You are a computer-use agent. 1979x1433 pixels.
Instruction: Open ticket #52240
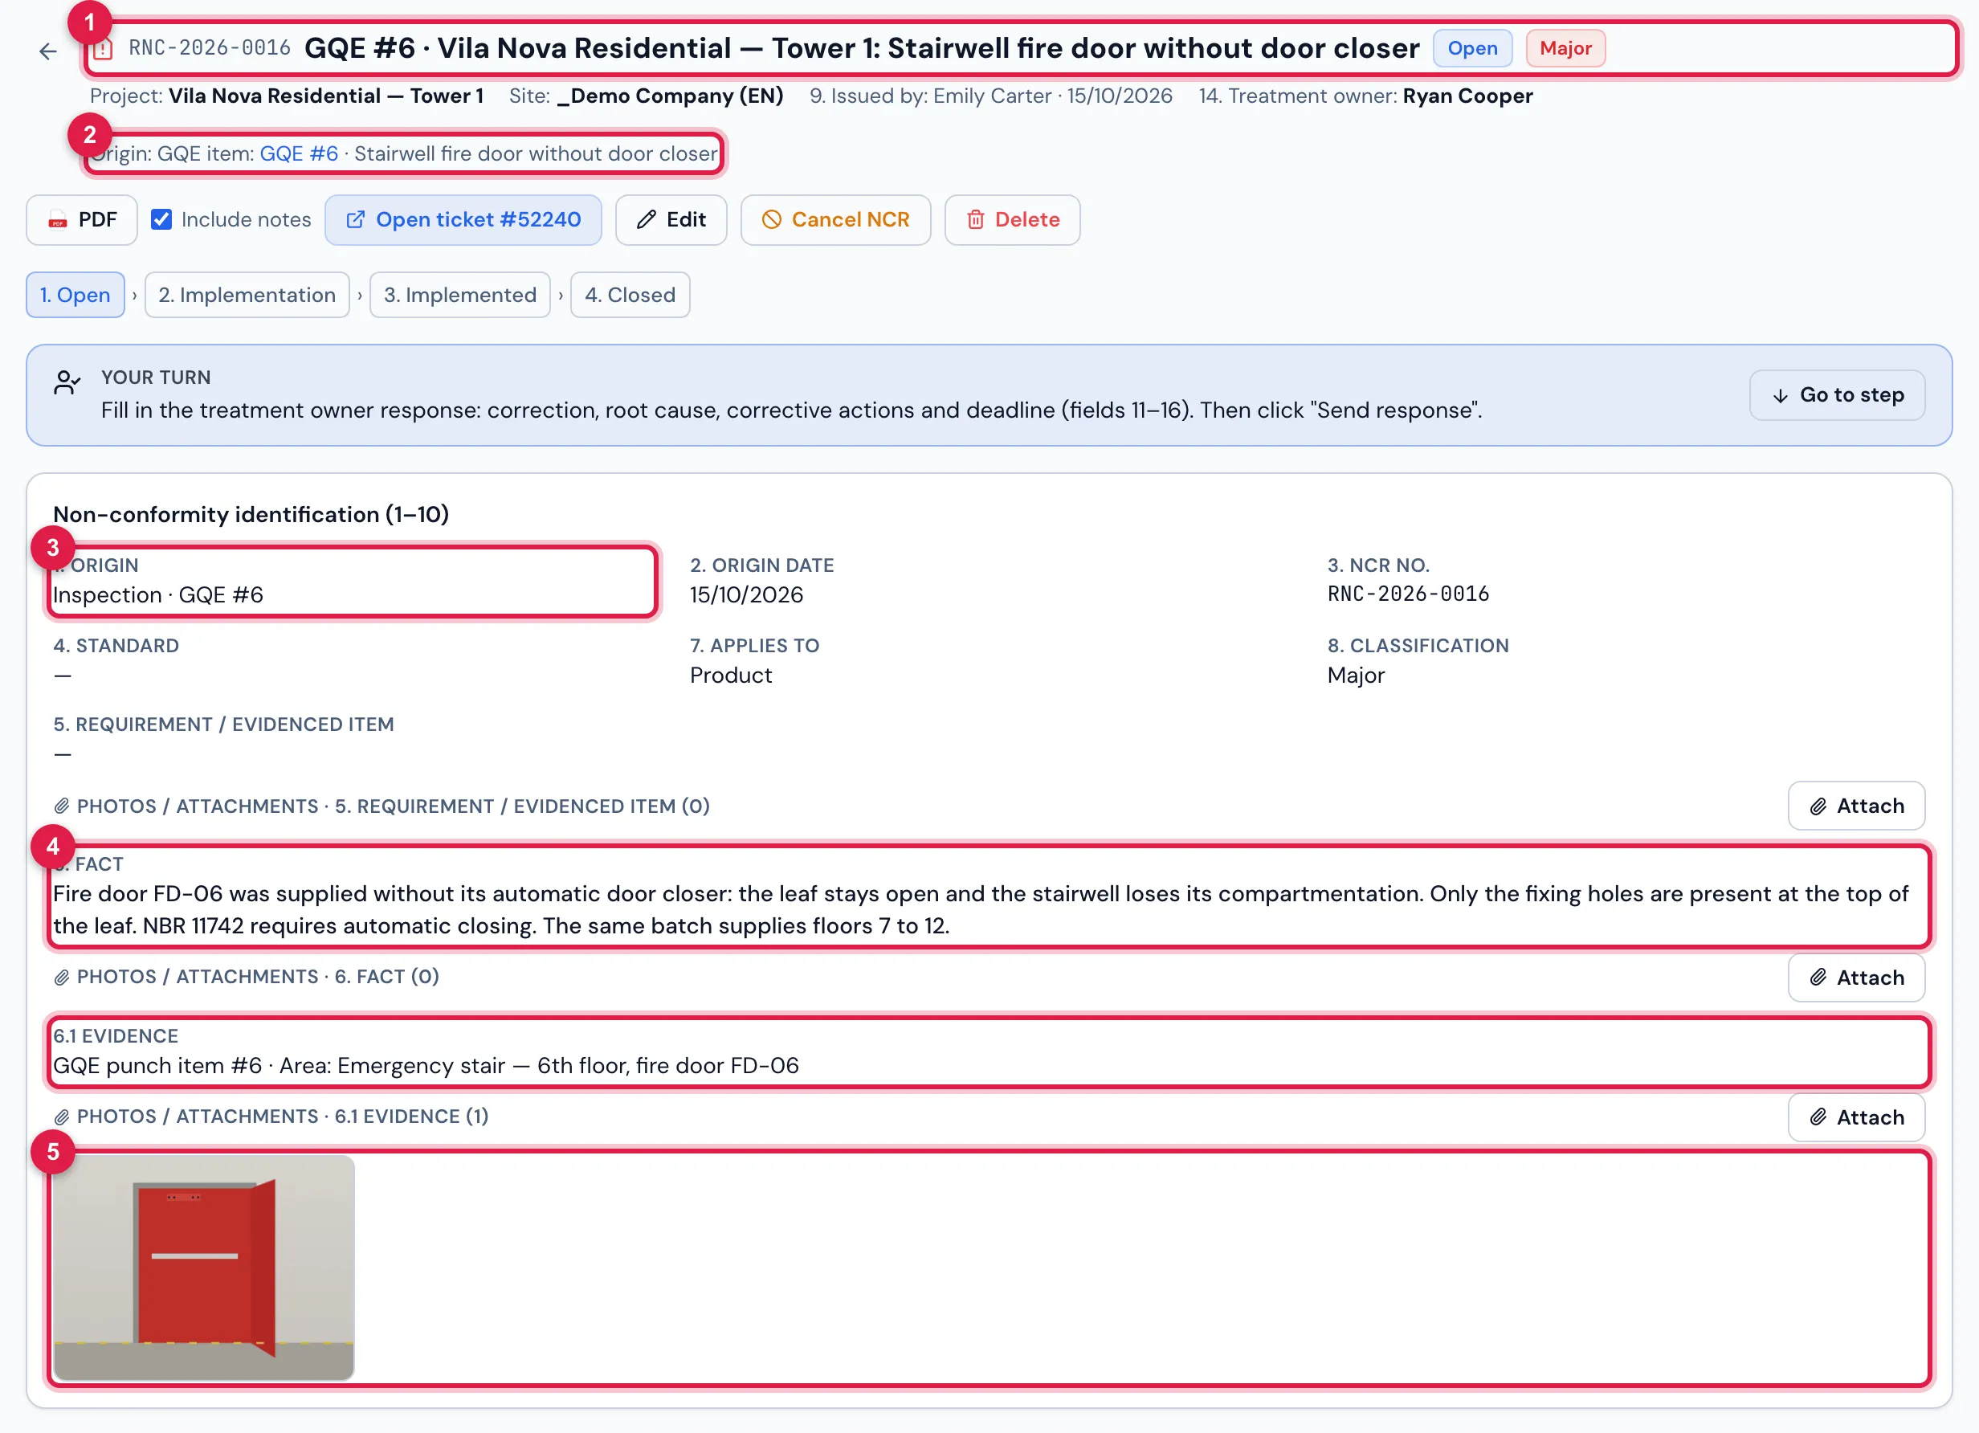tap(463, 220)
